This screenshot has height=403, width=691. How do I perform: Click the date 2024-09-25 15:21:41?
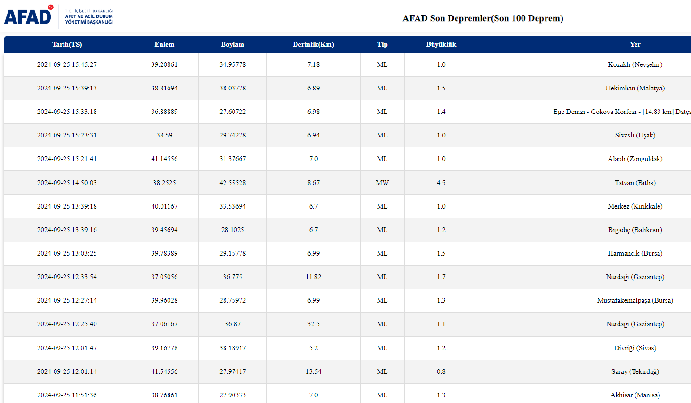pyautogui.click(x=67, y=159)
